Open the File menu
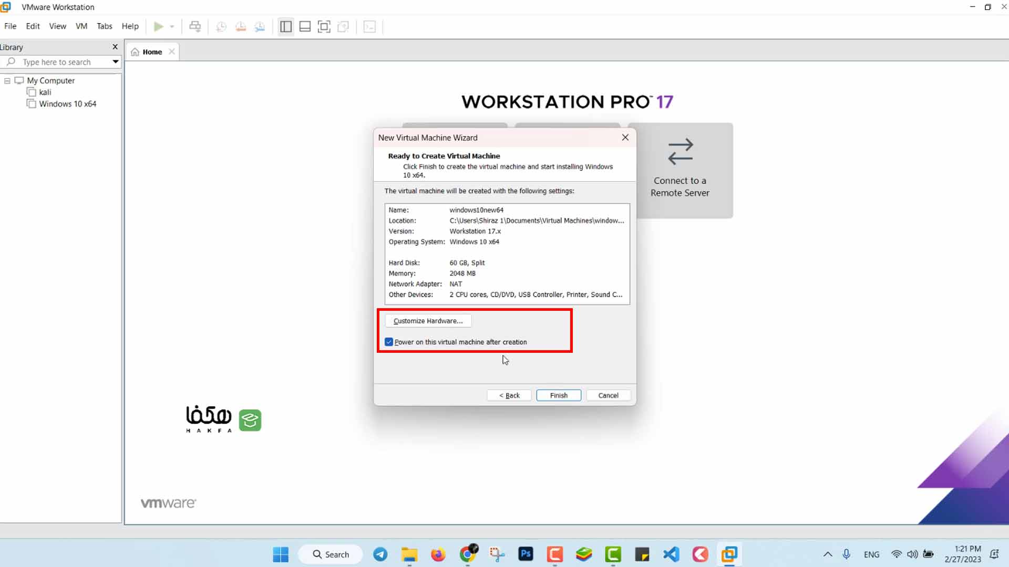The width and height of the screenshot is (1009, 567). (x=10, y=26)
